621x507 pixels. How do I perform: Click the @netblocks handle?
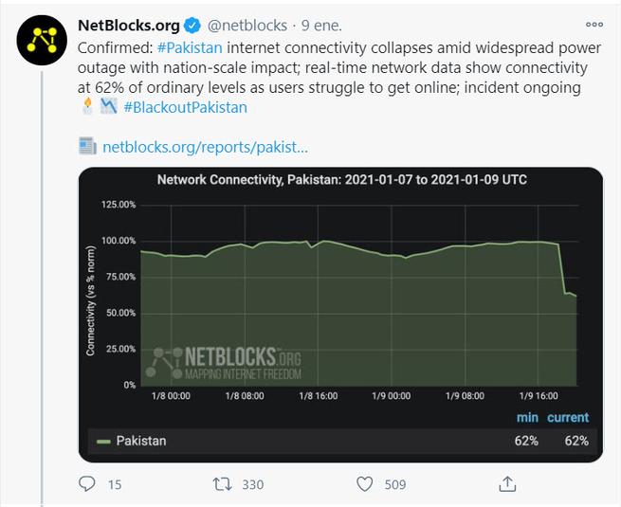point(243,24)
